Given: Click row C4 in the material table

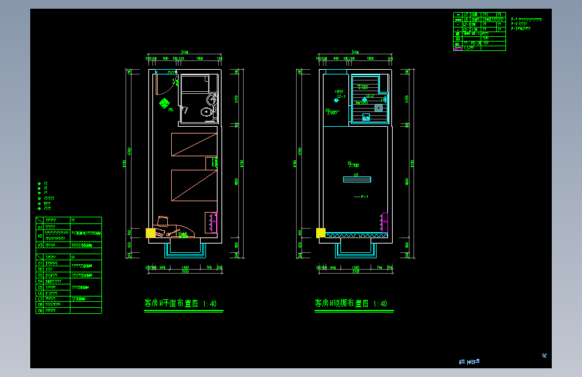Looking at the screenshot, I should pos(68,281).
